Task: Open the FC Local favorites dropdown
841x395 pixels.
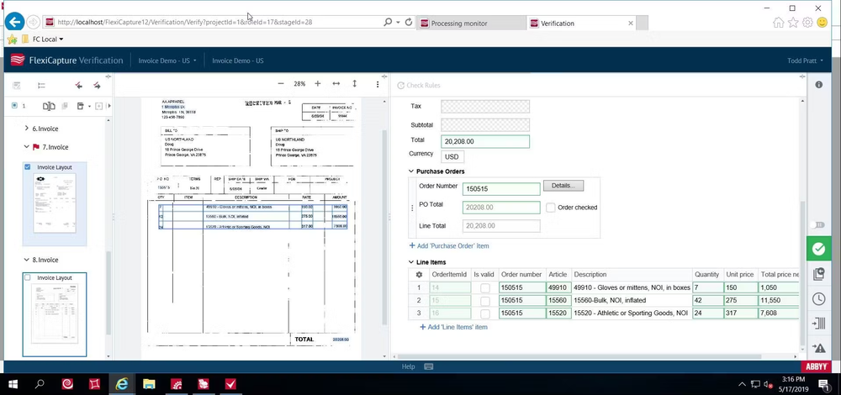Action: click(x=48, y=39)
